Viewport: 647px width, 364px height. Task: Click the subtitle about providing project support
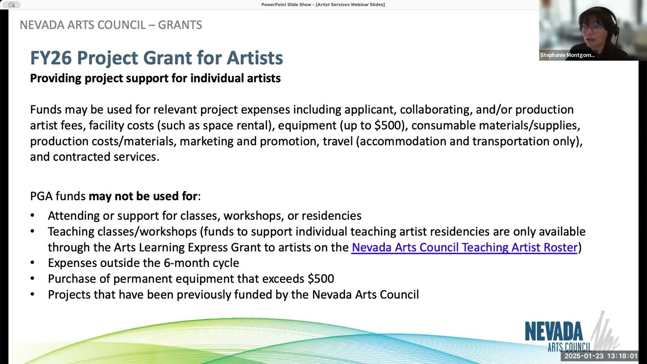[155, 78]
